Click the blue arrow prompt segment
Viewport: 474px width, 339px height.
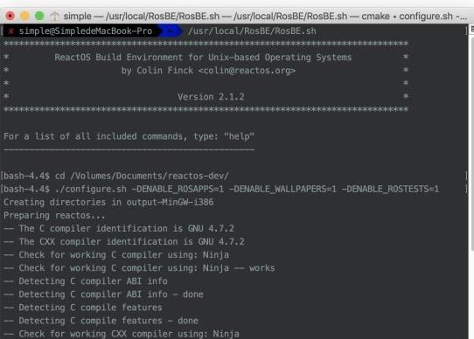[x=171, y=31]
